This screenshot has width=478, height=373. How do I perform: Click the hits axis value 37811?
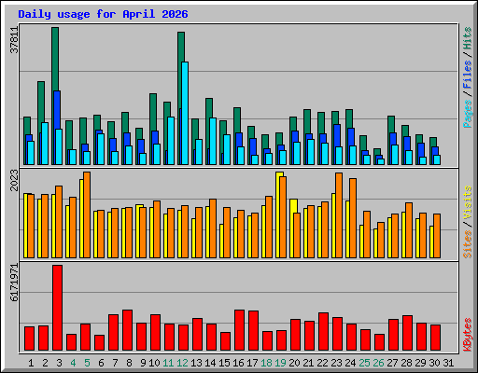(14, 40)
